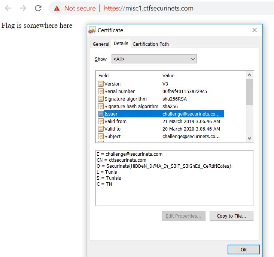Click the Not secure label in the address bar
Viewport: 274px width, 257px height.
[80, 8]
